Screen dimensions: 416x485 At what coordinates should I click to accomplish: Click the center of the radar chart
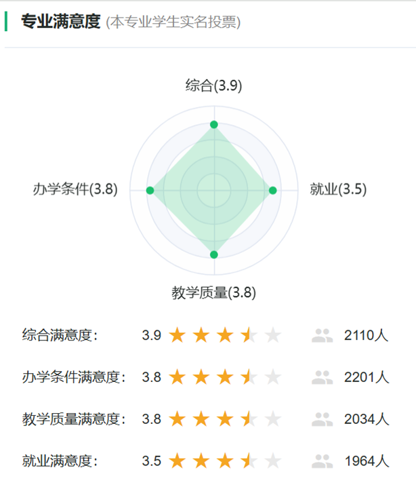pos(214,191)
